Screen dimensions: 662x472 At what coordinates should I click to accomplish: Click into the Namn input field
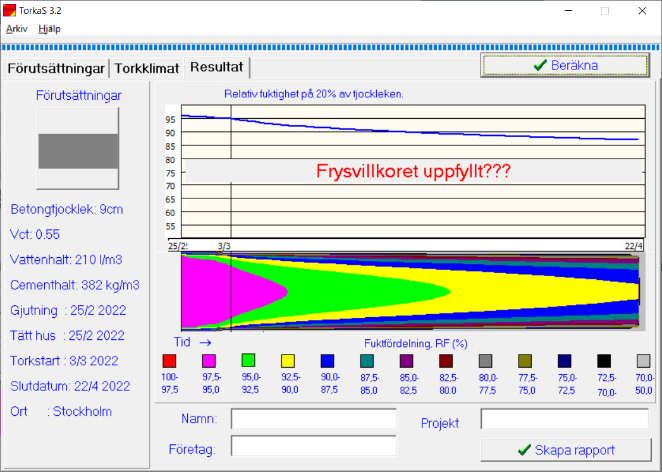(x=314, y=419)
